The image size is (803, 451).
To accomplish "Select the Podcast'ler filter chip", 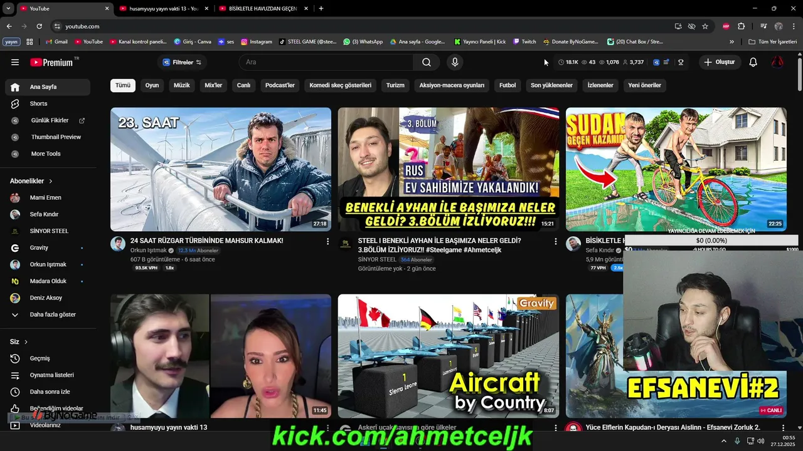I will [280, 85].
